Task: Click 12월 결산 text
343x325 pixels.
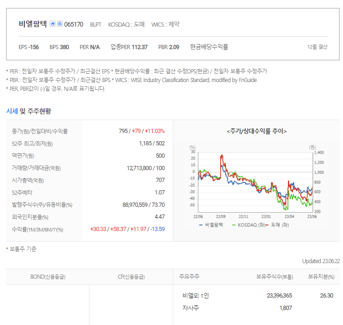Action: tap(317, 47)
